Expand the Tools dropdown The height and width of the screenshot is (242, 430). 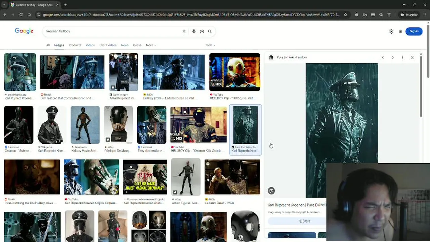[210, 45]
